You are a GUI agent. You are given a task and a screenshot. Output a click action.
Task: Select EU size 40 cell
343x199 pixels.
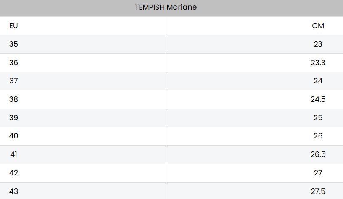point(13,136)
